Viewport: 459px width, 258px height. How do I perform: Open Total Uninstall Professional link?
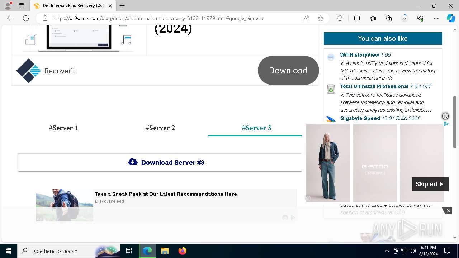pos(374,86)
